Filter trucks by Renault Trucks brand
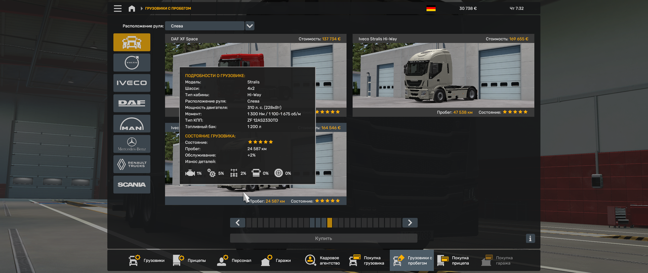Screen dimensions: 648x273 [132, 164]
